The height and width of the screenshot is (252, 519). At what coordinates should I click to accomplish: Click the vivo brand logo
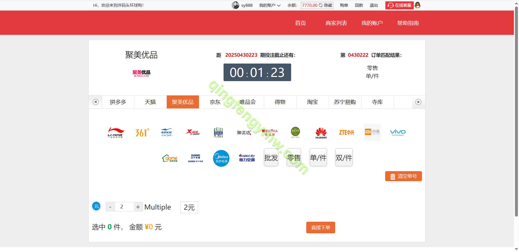pyautogui.click(x=398, y=132)
